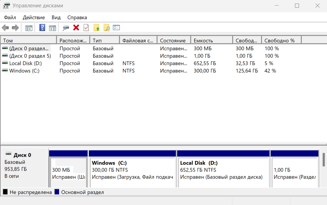
Task: Click the document checkmark properties icon
Action: coord(86,28)
